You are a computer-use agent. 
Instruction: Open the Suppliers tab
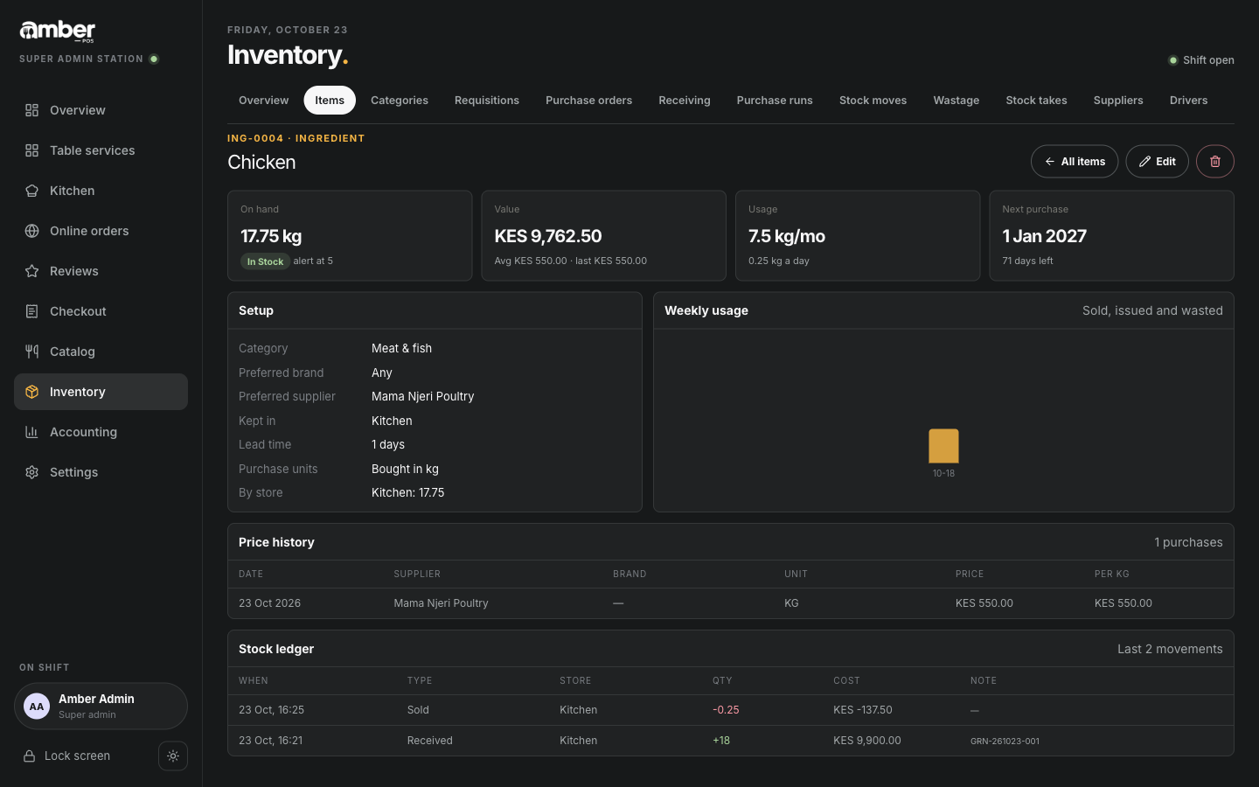tap(1118, 101)
